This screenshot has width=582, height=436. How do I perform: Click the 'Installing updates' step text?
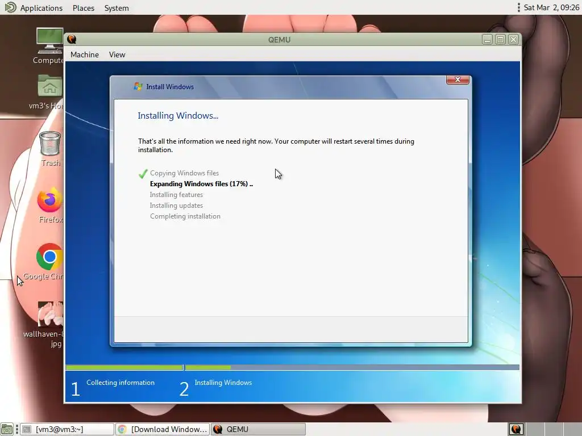point(176,206)
